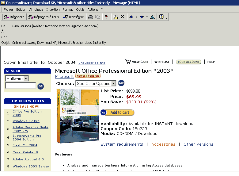
Task: Open the Outils menu
Action: (80, 10)
